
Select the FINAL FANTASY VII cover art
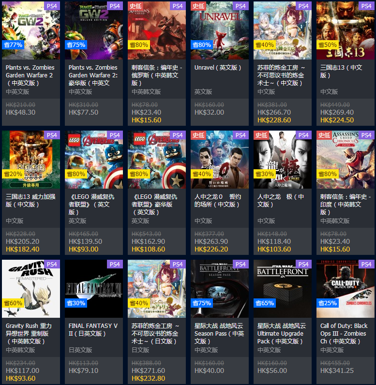[x=94, y=289]
